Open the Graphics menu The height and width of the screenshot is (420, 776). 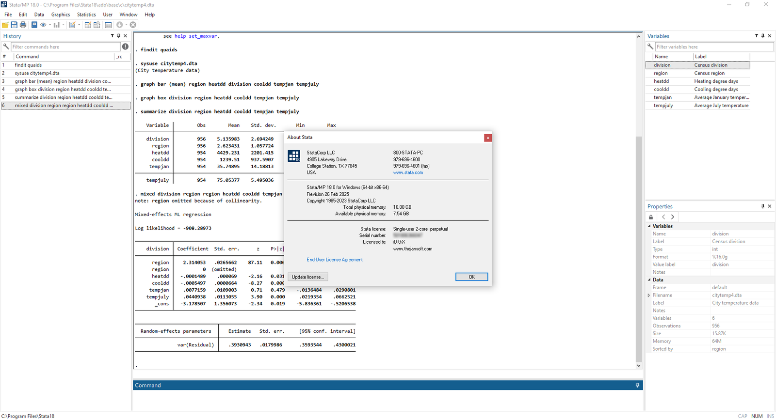click(x=61, y=15)
